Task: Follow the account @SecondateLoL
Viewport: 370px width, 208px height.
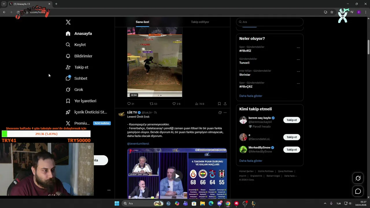Action: pyautogui.click(x=292, y=137)
